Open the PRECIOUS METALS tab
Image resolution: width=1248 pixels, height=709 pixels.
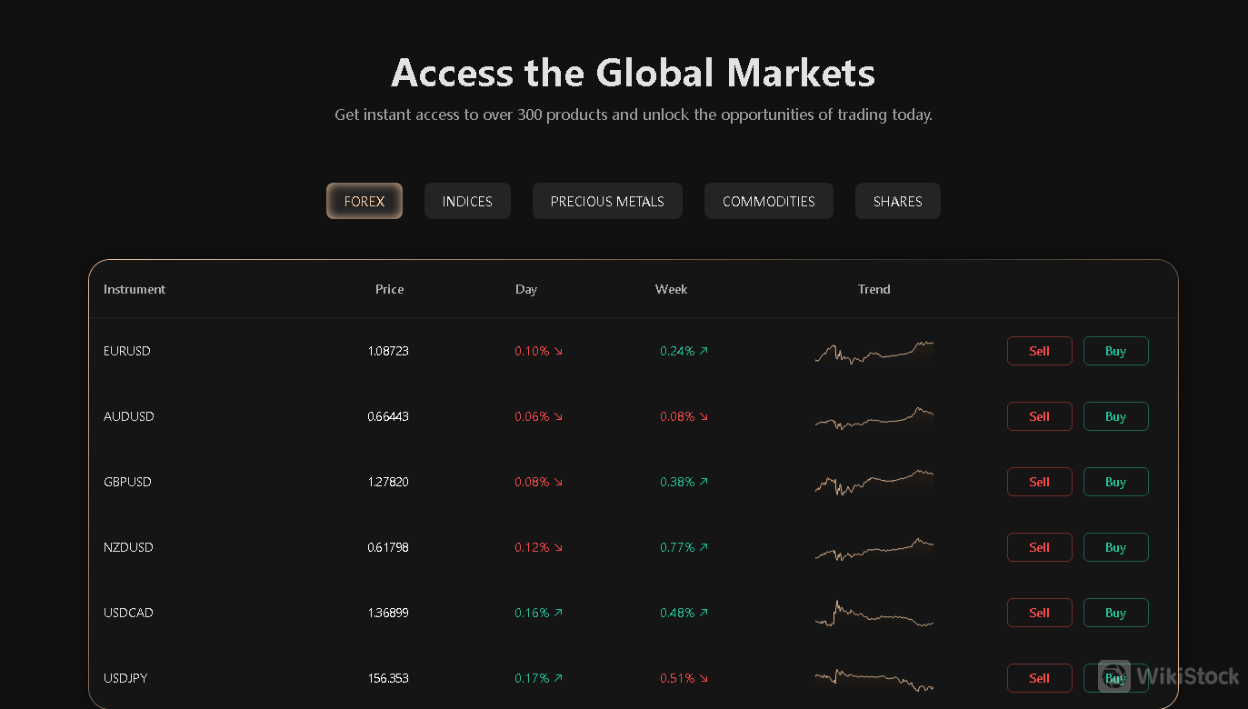tap(607, 201)
